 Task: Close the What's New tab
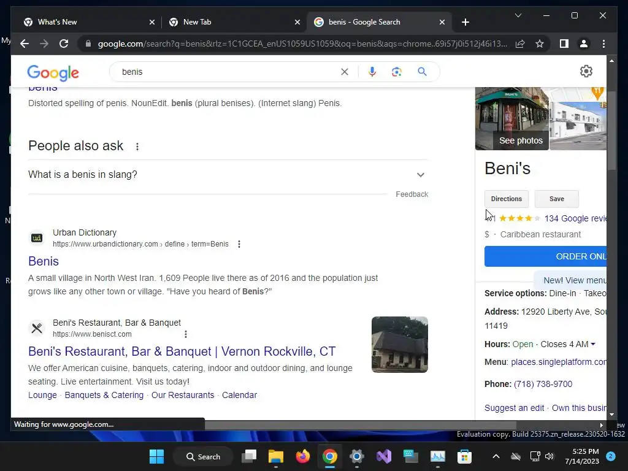pyautogui.click(x=152, y=22)
